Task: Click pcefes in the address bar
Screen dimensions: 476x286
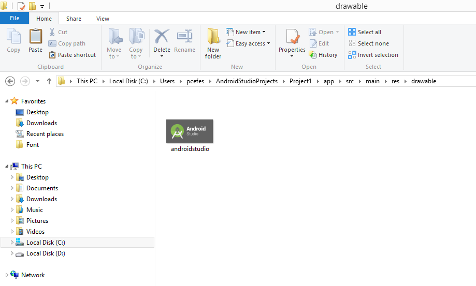Action: (x=195, y=81)
